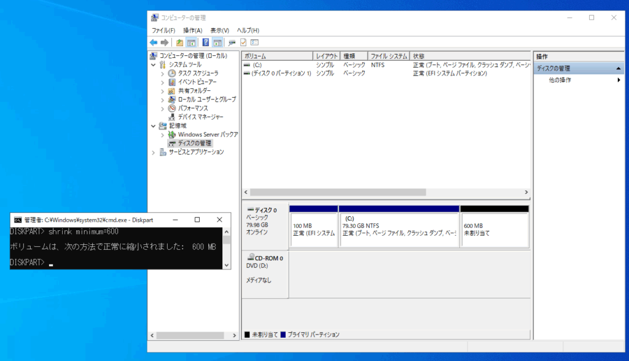Select デバイス マネージャー in the tree

tap(200, 117)
